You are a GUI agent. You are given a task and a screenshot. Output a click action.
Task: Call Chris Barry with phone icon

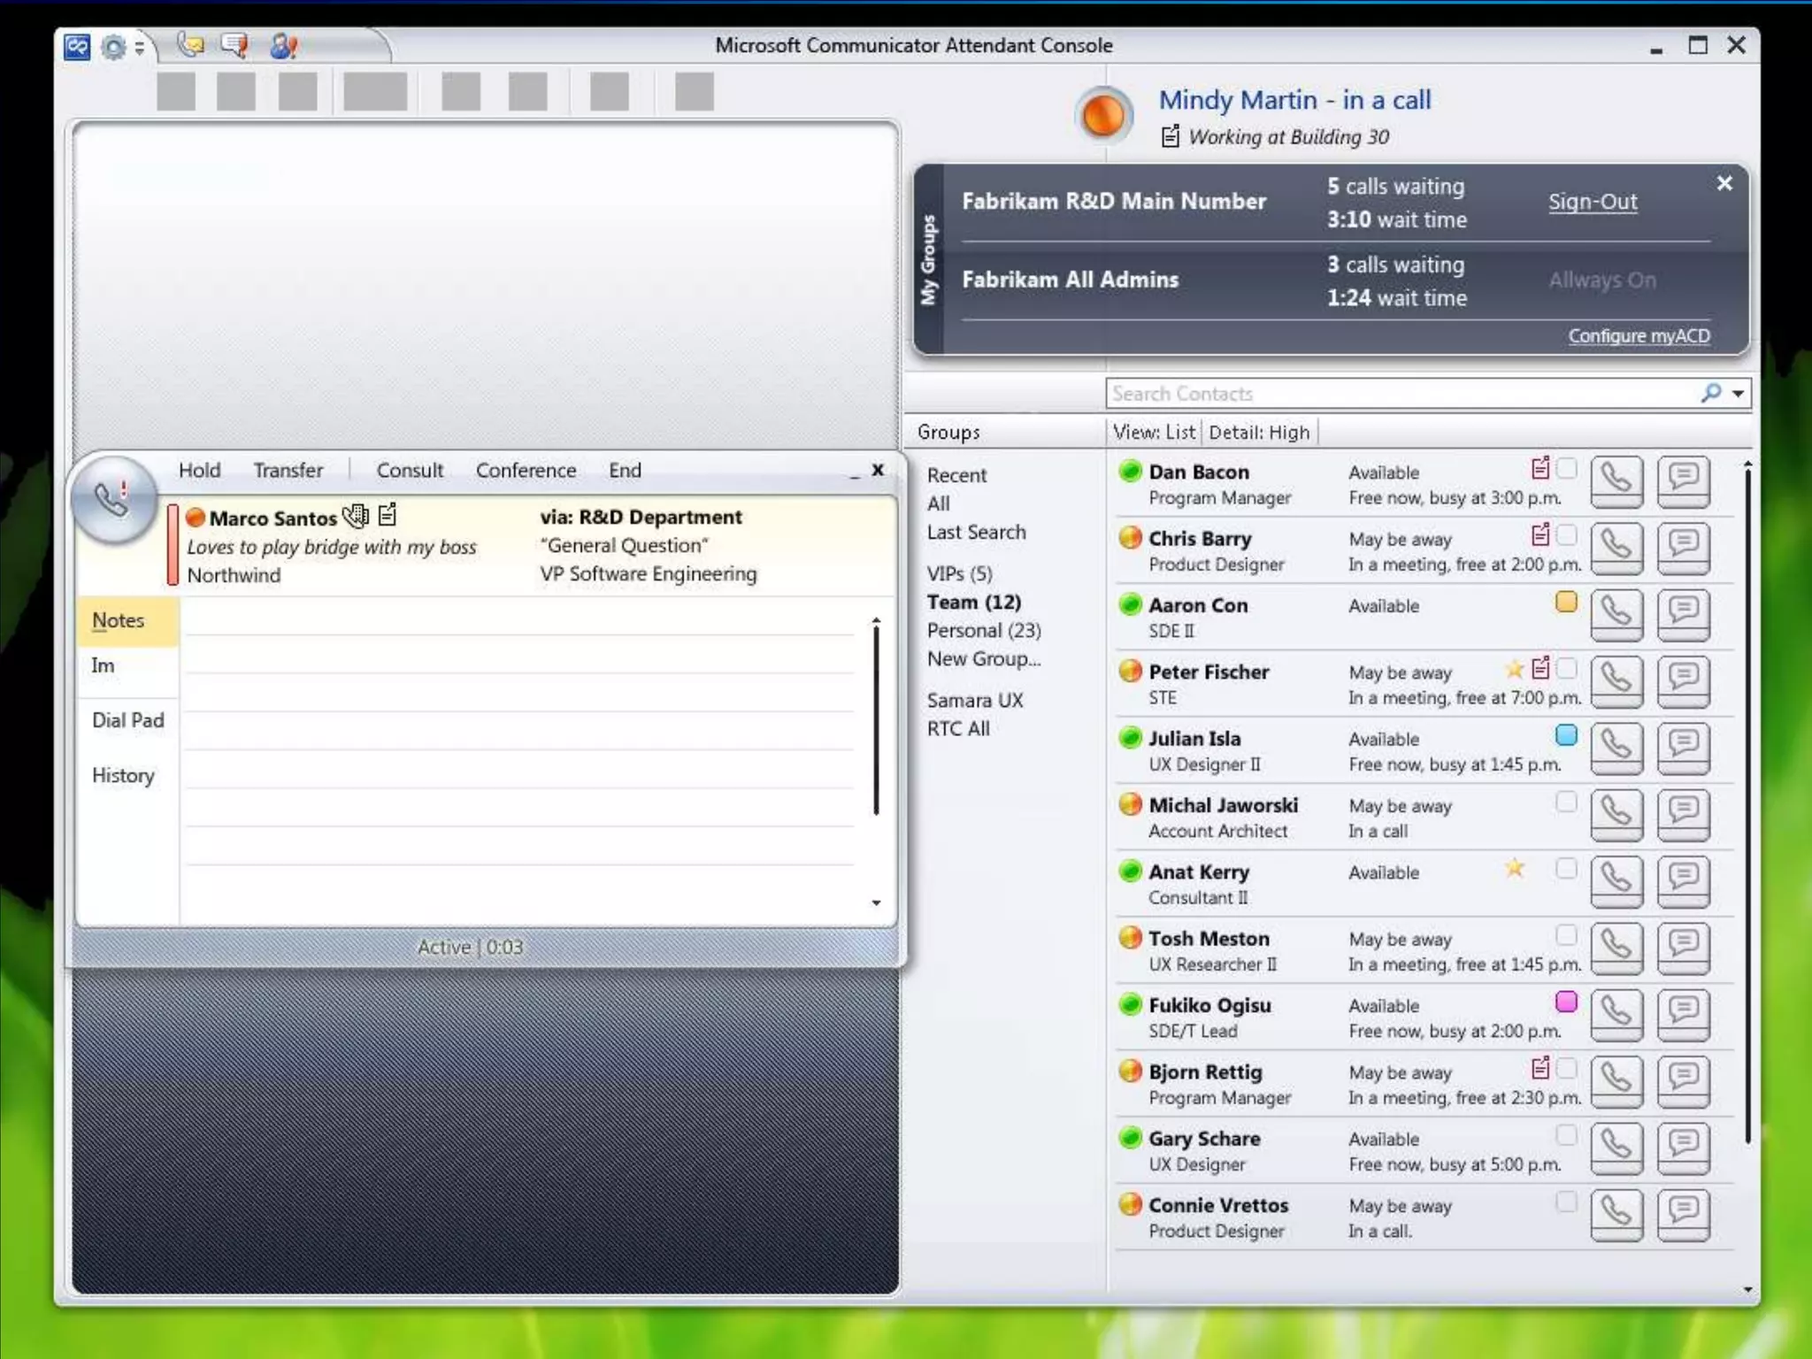[x=1616, y=549]
